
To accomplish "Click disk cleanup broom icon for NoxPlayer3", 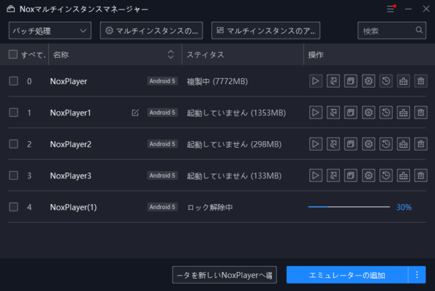I will pyautogui.click(x=404, y=176).
